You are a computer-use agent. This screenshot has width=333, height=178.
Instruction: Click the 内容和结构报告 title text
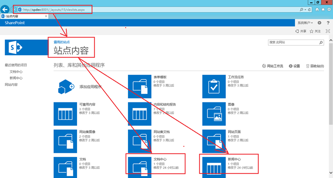tap(165, 105)
